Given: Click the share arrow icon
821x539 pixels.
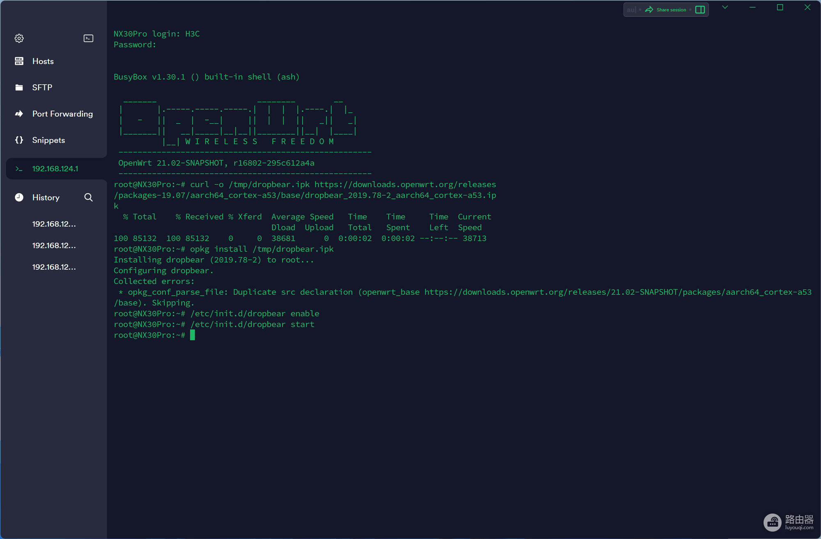Looking at the screenshot, I should pyautogui.click(x=649, y=10).
